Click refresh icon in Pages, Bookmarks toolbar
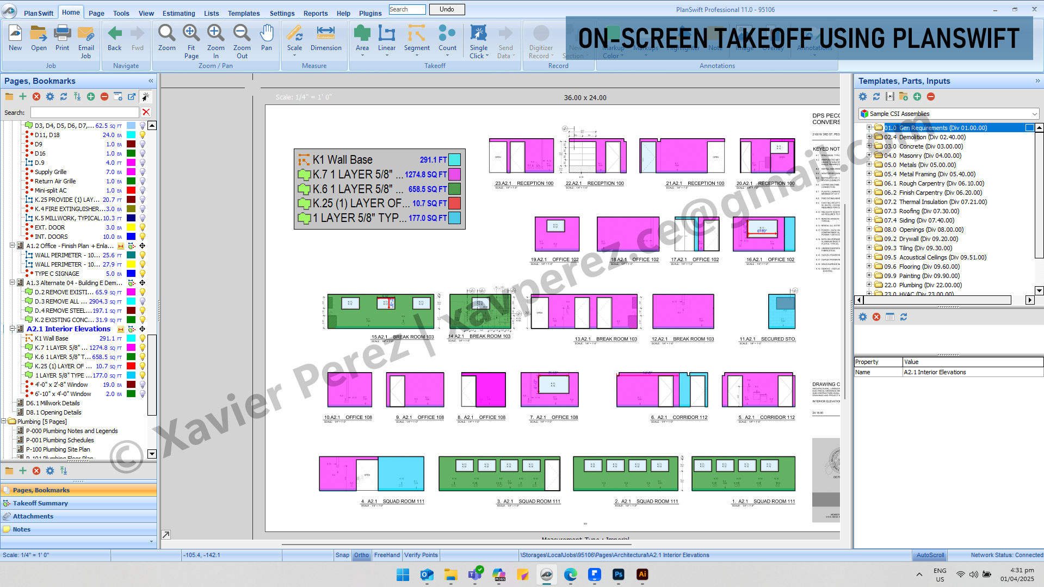This screenshot has height=587, width=1044. [64, 96]
